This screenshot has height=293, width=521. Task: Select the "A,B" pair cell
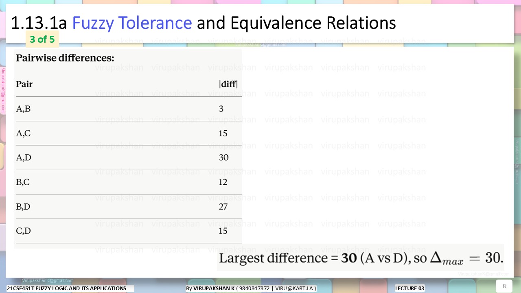(x=23, y=109)
